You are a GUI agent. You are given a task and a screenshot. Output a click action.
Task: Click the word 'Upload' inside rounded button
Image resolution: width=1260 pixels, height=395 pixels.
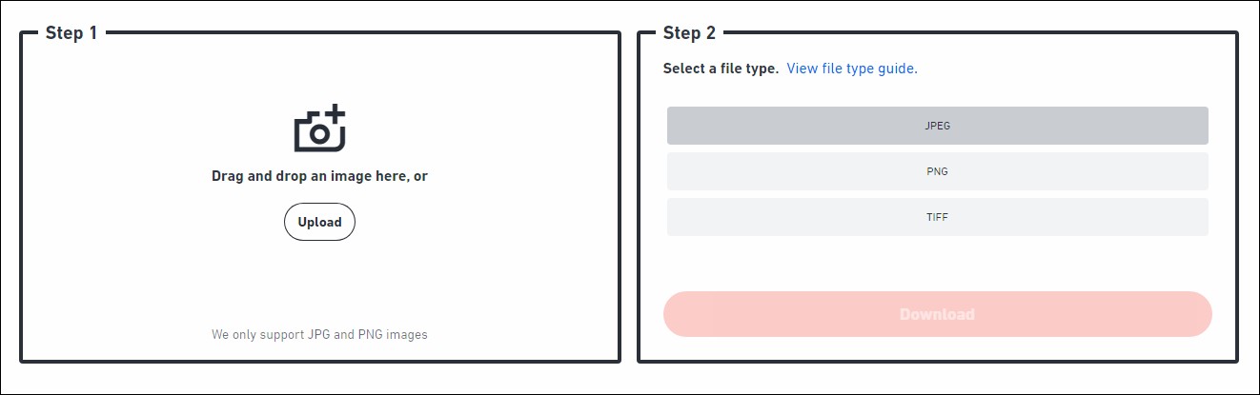(319, 223)
